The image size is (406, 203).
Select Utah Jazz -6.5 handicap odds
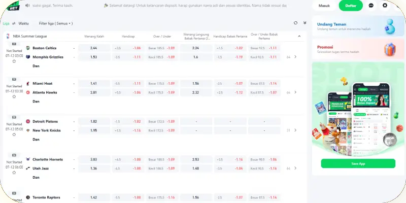(128, 168)
